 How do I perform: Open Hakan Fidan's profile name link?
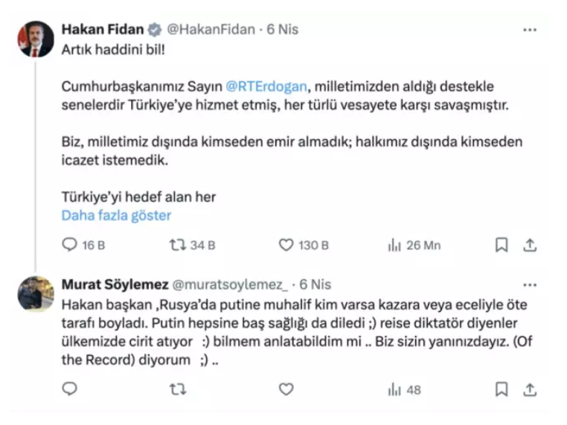102,30
